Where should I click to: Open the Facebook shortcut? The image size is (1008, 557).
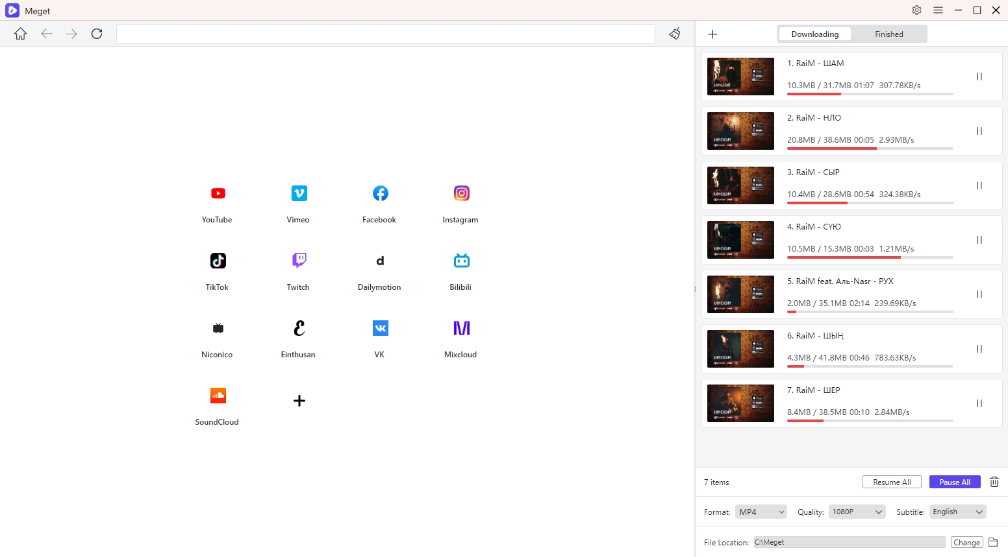pos(380,193)
